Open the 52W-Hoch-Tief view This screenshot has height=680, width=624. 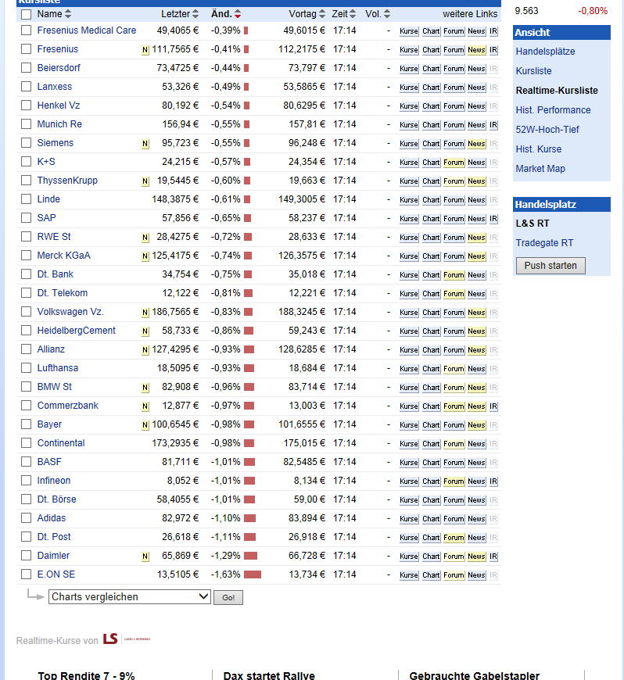coord(547,130)
